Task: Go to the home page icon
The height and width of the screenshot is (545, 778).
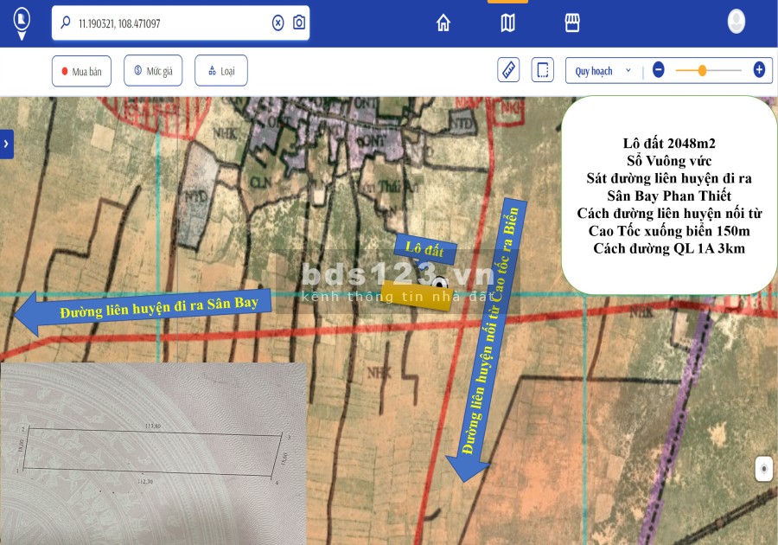Action: coord(443,22)
